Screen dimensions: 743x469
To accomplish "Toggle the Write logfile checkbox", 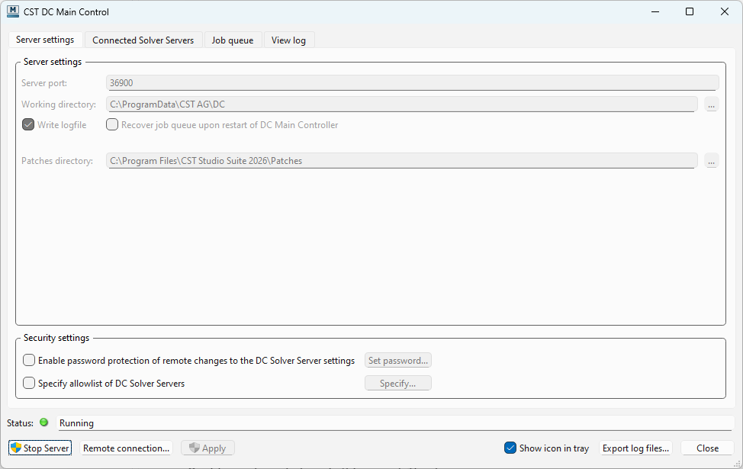I will tap(28, 125).
